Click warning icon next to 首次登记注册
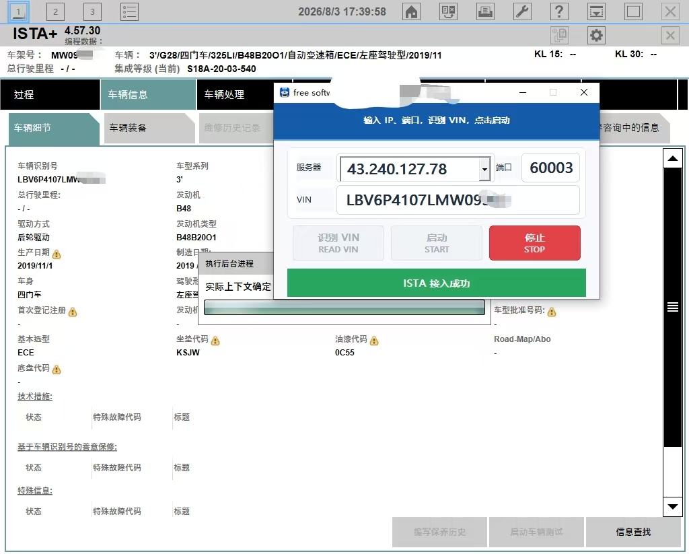 73,312
